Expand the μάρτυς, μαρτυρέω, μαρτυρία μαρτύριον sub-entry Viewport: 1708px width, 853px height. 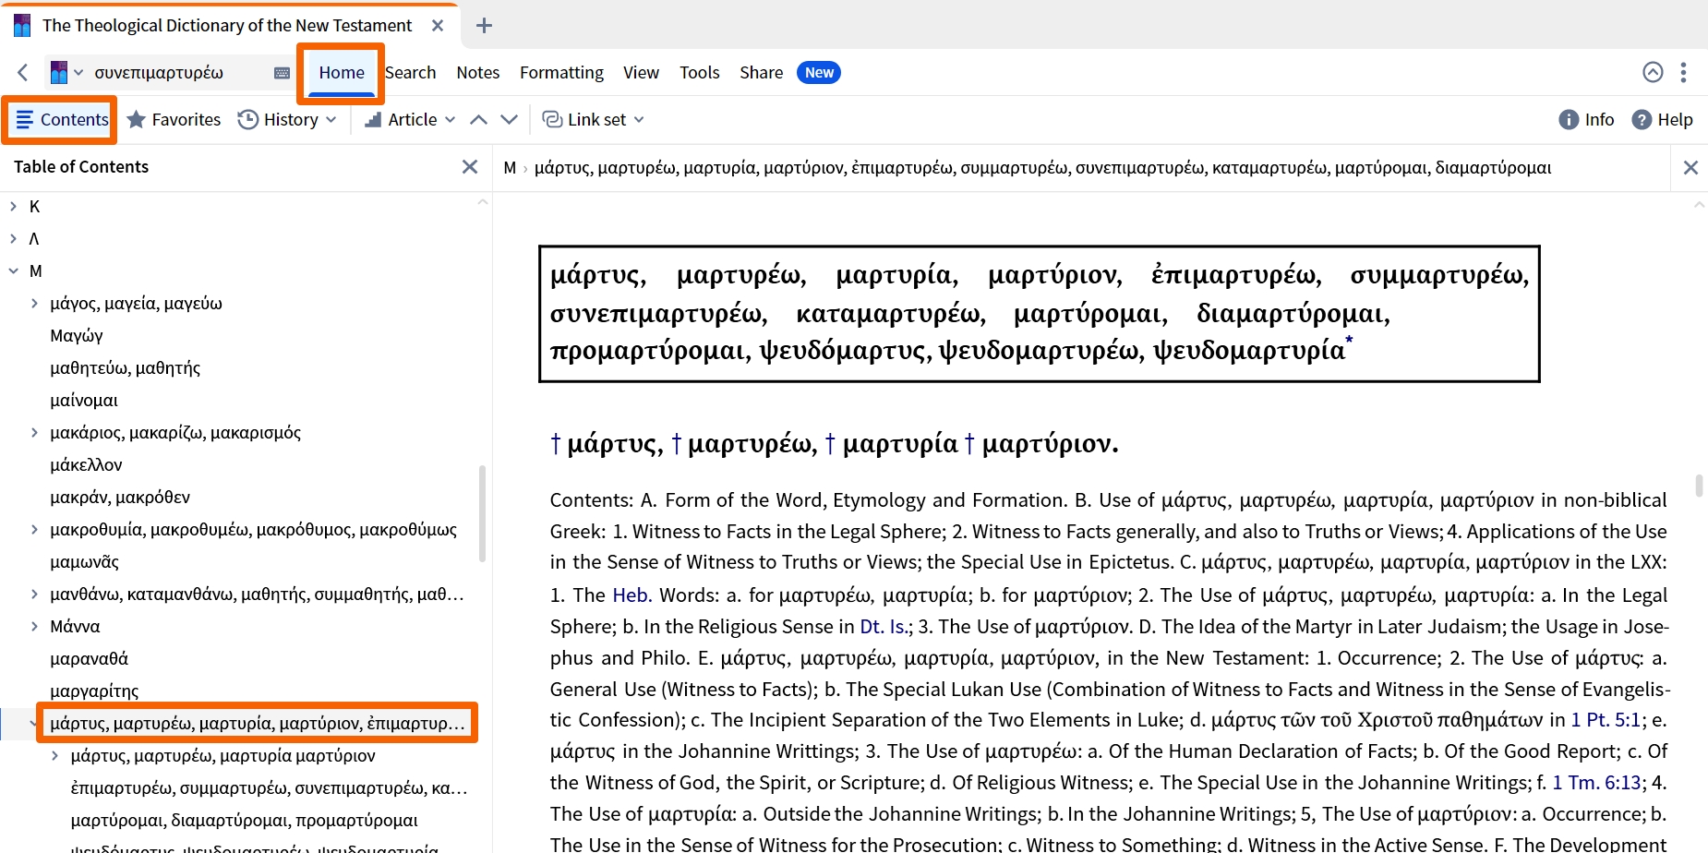(54, 755)
